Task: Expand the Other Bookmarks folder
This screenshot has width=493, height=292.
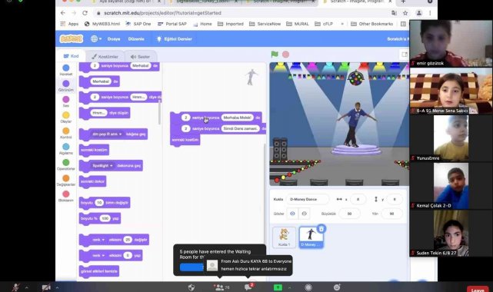Action: pos(372,24)
